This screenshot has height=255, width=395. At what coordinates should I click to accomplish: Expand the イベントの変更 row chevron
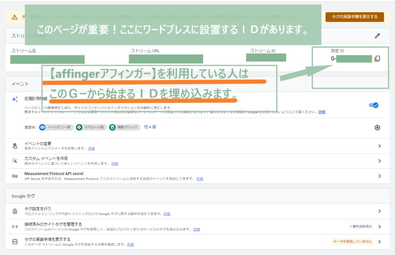(380, 146)
